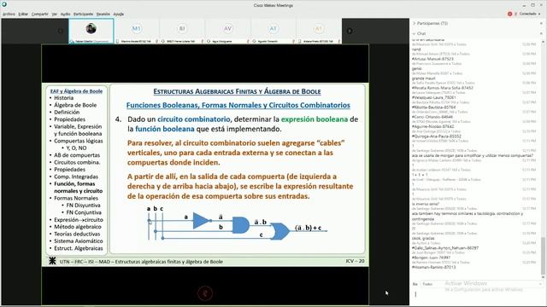Click 'Sistema Axiomático' in the slide outline
This screenshot has height=307, width=547.
pos(79,240)
